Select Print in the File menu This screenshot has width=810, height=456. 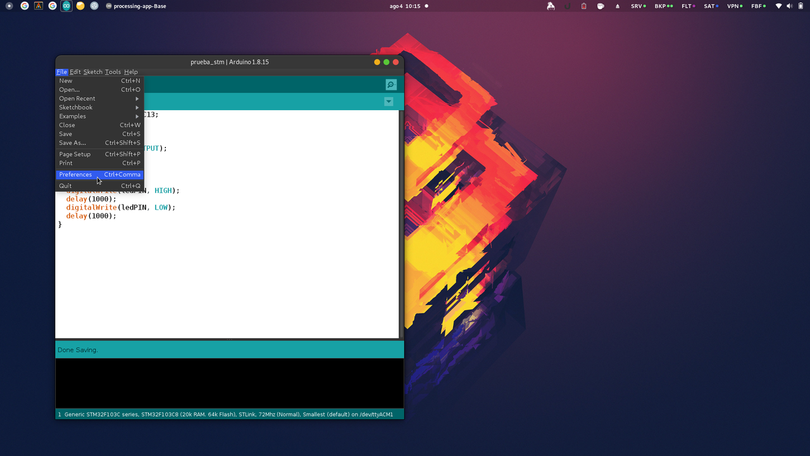pos(100,163)
